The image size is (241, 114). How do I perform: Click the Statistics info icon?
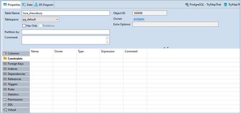point(5,94)
